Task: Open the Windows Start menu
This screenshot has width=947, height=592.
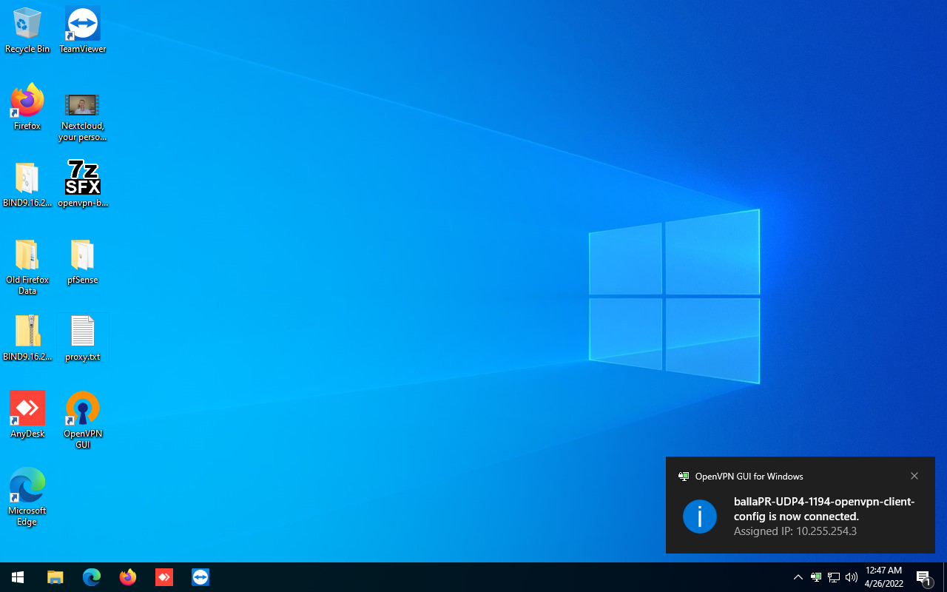Action: point(18,577)
